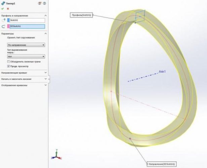Open the detailed preview help icon
The height and width of the screenshot is (168, 207).
coord(39,3)
